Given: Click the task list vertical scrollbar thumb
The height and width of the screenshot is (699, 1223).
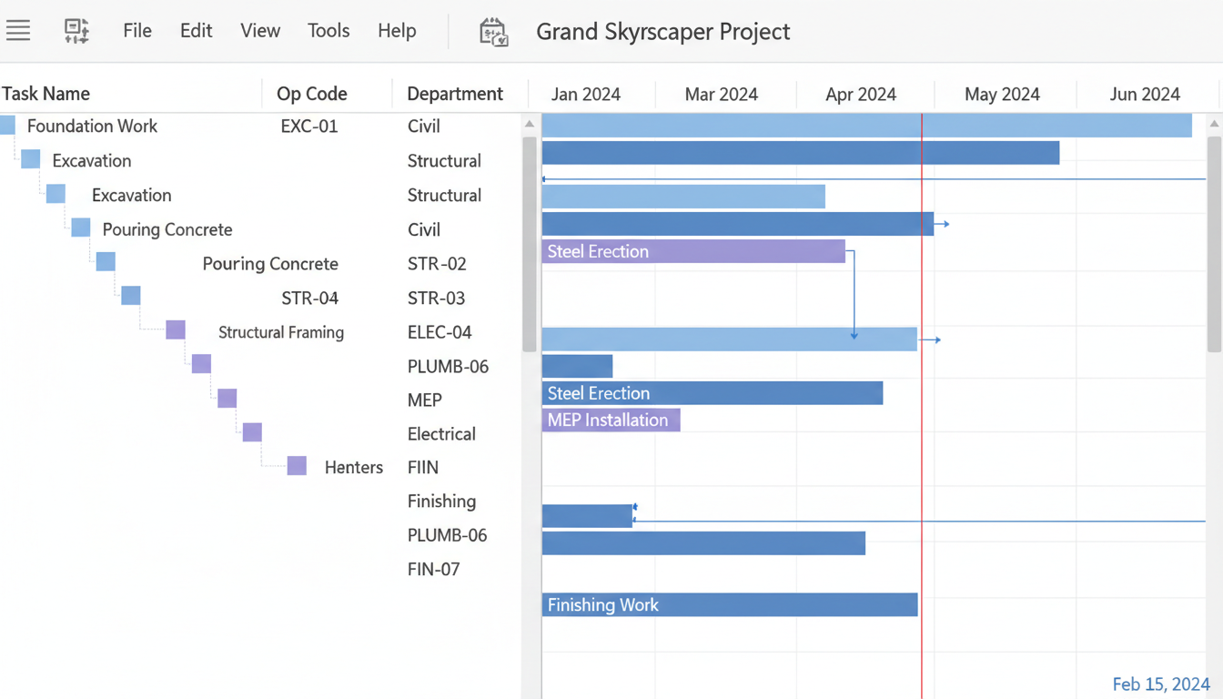Looking at the screenshot, I should (x=530, y=244).
